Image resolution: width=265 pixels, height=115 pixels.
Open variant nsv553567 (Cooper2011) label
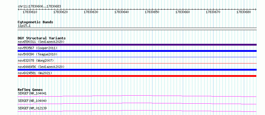coord(38,48)
